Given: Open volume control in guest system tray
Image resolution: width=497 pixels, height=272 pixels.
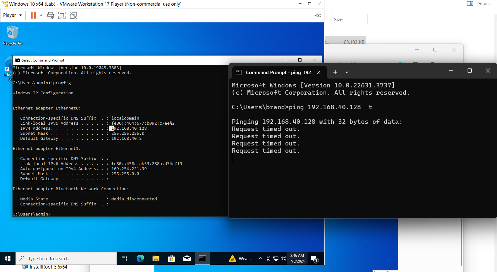Looking at the screenshot, I should [x=283, y=258].
